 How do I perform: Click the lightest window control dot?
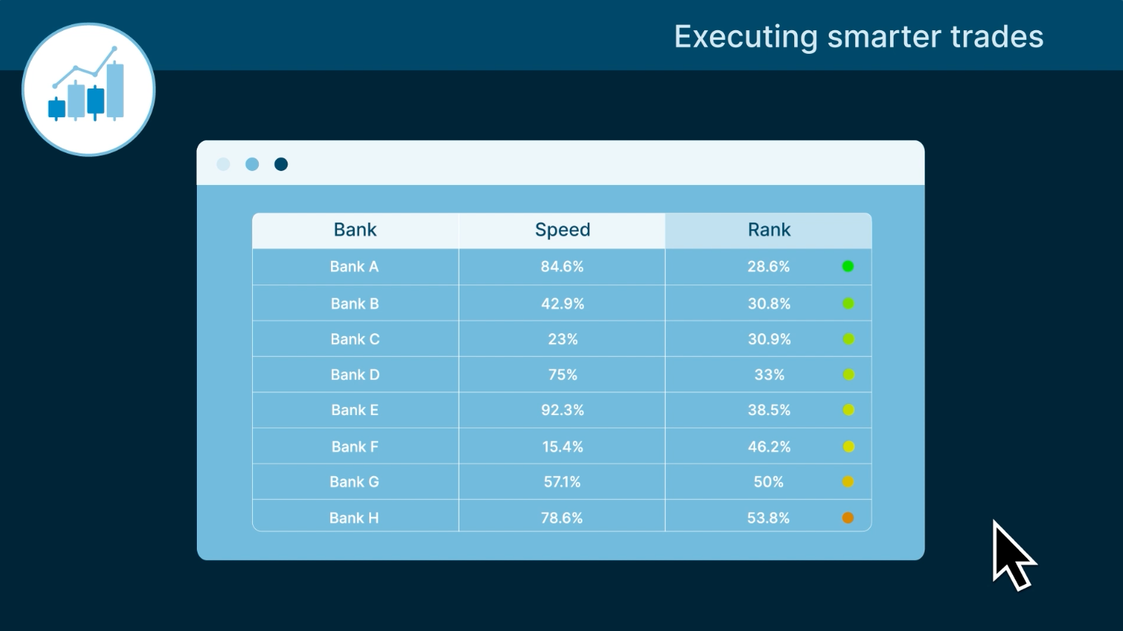(x=223, y=164)
